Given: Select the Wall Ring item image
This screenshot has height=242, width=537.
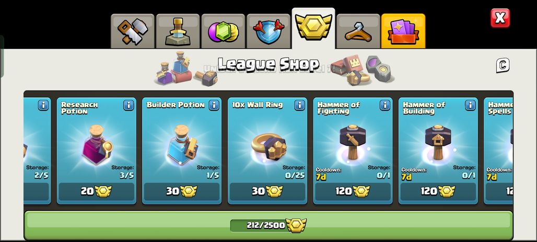Looking at the screenshot, I should coord(269,147).
